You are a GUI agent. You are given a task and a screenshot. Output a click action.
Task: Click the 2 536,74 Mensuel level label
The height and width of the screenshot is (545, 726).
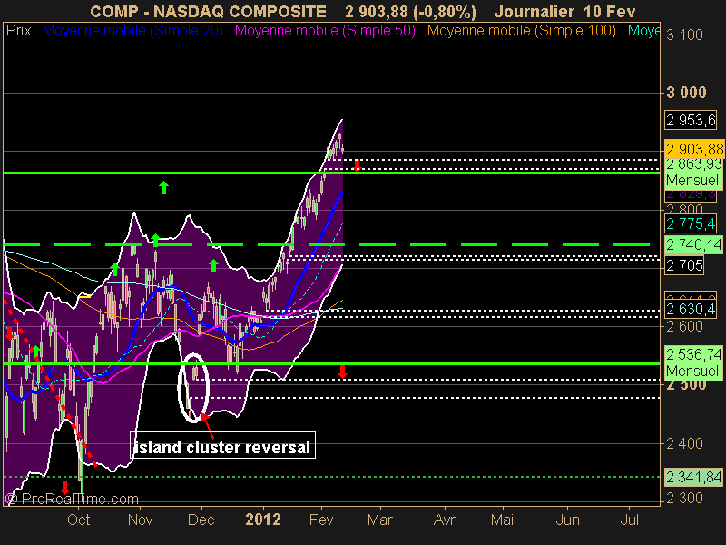(x=693, y=362)
